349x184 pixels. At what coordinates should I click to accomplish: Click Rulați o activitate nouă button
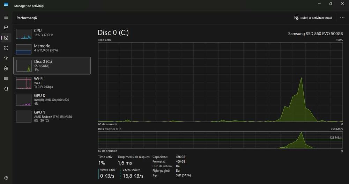[x=313, y=18]
